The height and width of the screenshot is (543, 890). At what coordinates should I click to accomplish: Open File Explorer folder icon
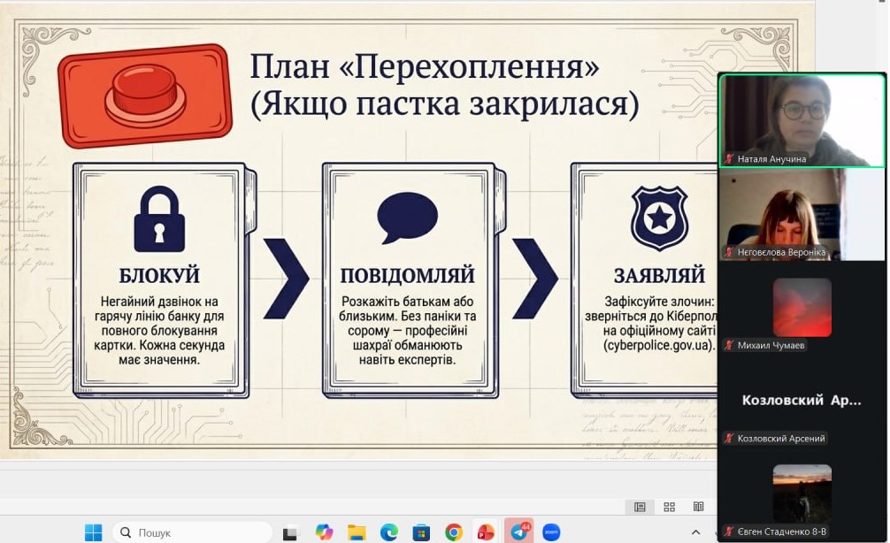pos(357,532)
